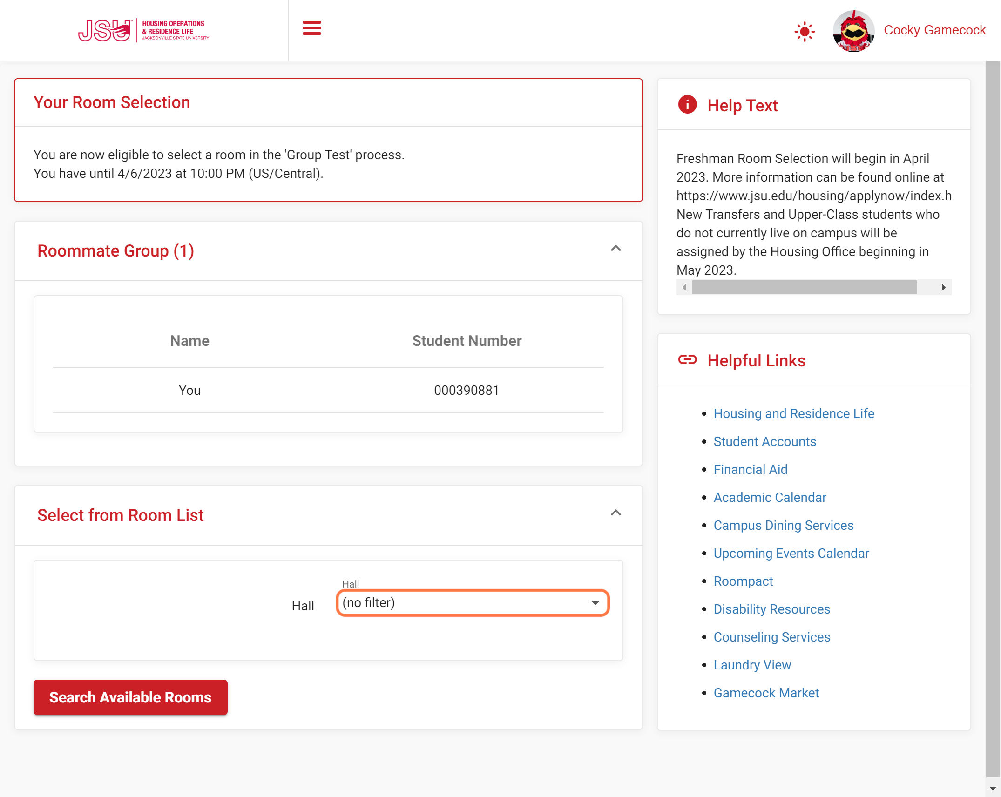Click the Name column header
The height and width of the screenshot is (797, 1001).
click(x=189, y=341)
